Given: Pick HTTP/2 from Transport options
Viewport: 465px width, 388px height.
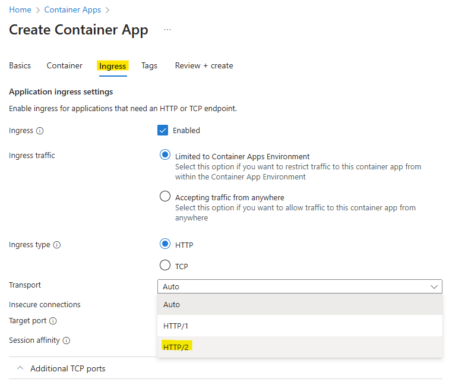Looking at the screenshot, I should 176,347.
